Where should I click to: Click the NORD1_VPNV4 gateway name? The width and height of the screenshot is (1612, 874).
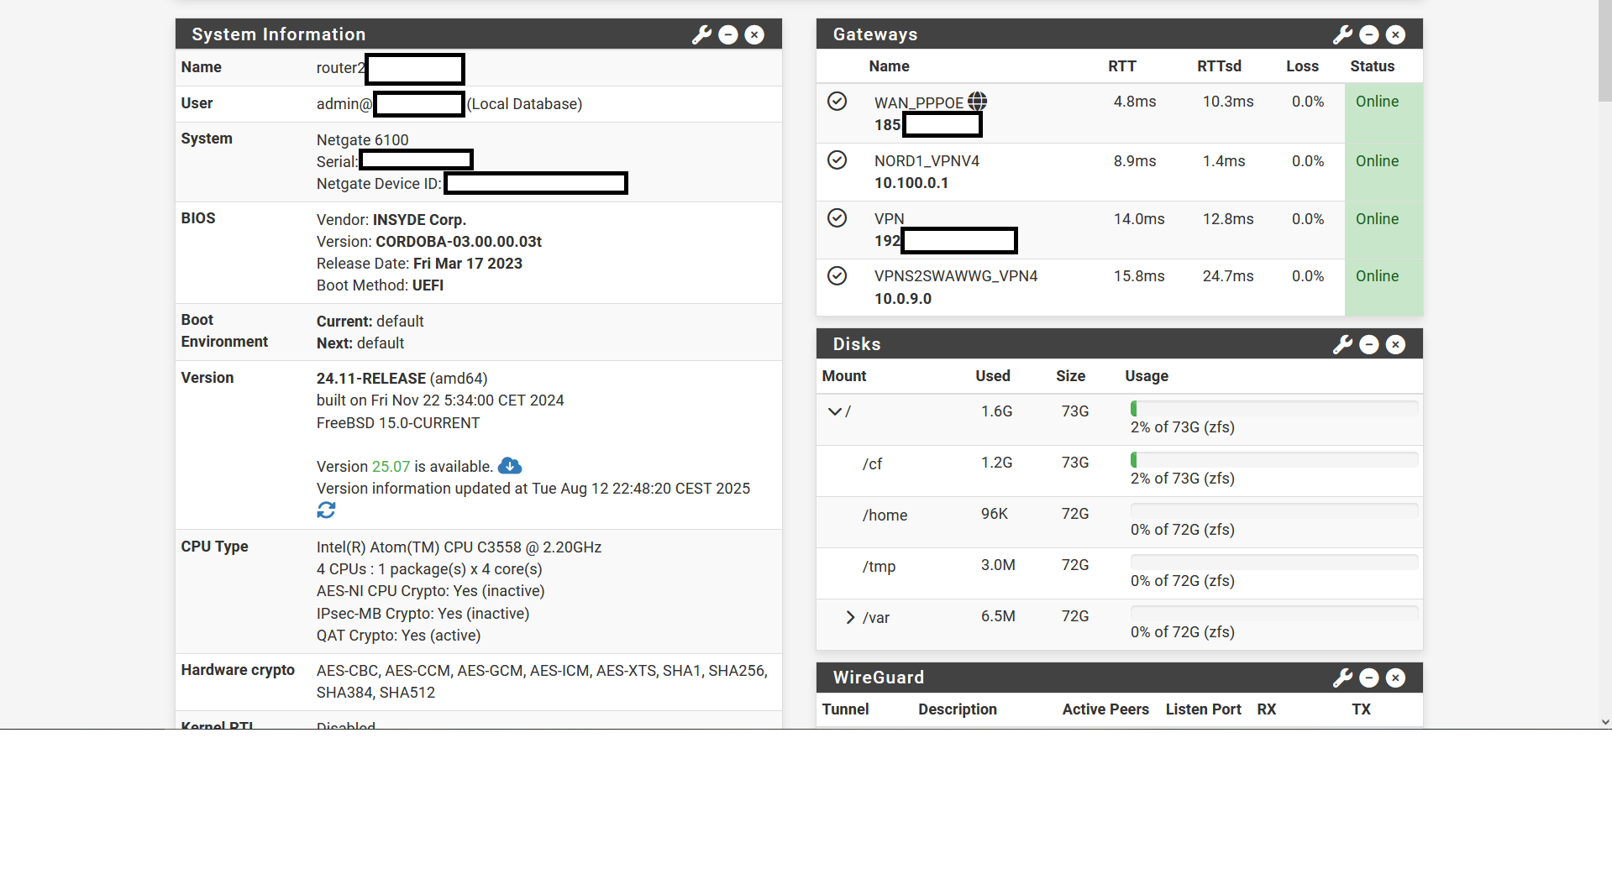pyautogui.click(x=927, y=161)
